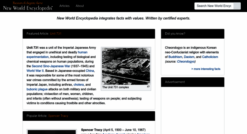Go to the World War II article
Screen dimensions: 247x134
(x=35, y=71)
